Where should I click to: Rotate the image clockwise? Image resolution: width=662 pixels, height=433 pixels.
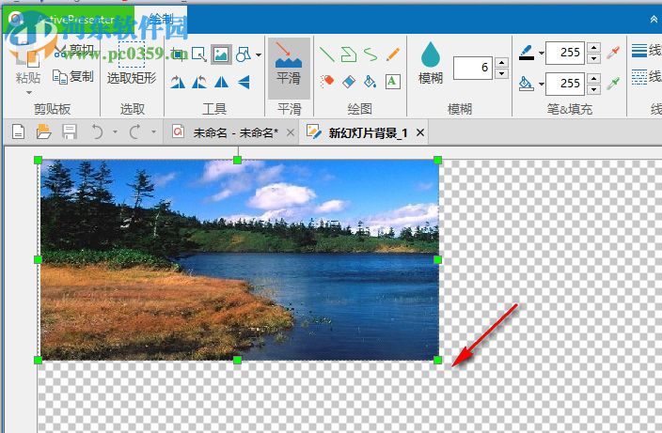(x=178, y=82)
